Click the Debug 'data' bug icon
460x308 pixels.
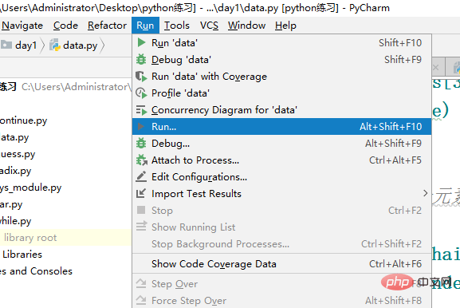pos(141,60)
